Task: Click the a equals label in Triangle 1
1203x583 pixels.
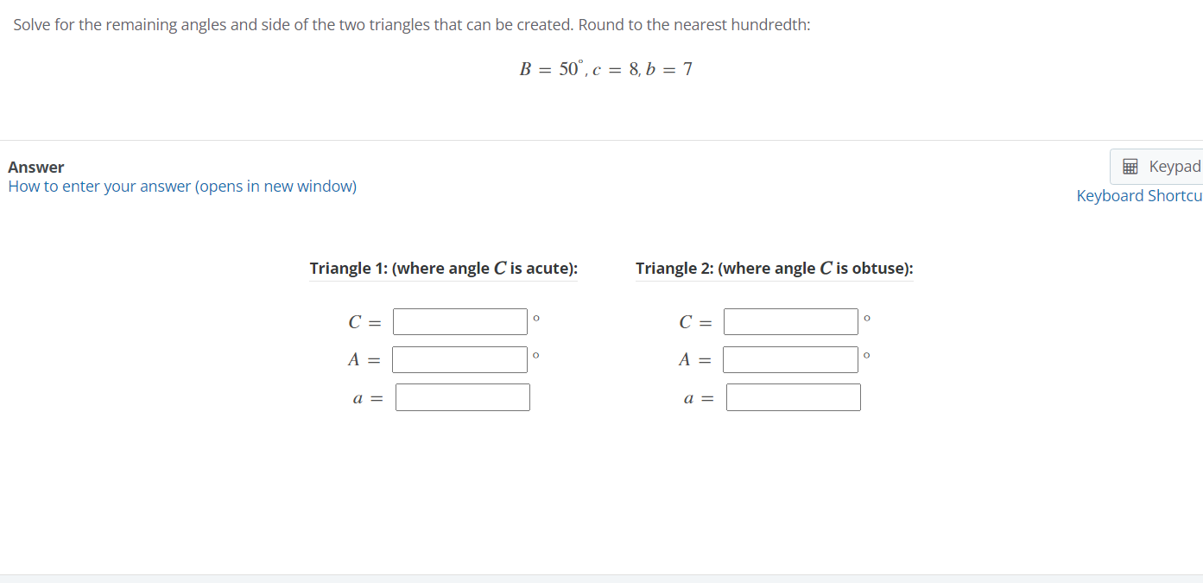Action: pyautogui.click(x=365, y=397)
